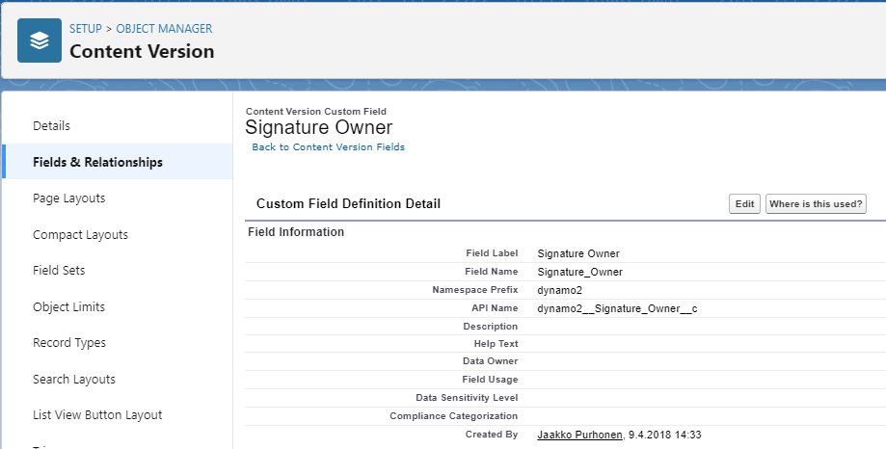Select Fields & Relationships in sidebar
Image resolution: width=886 pixels, height=449 pixels.
click(97, 162)
